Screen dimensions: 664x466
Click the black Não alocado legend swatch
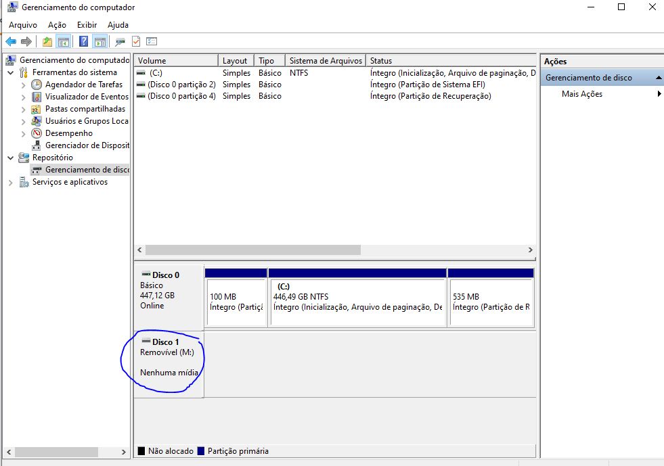141,451
